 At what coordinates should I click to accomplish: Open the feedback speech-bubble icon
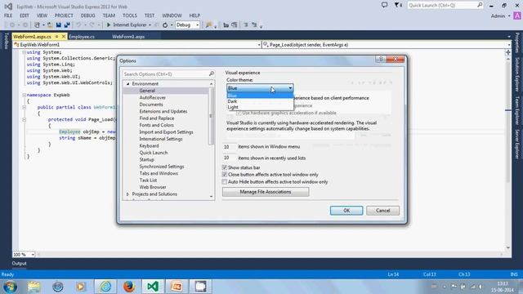point(384,5)
